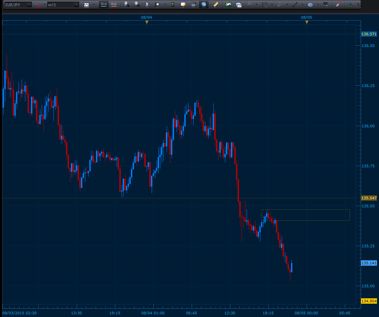Open the toolbar overflow options menu

(x=358, y=5)
